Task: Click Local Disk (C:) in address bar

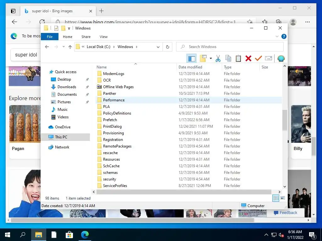Action: (x=98, y=47)
